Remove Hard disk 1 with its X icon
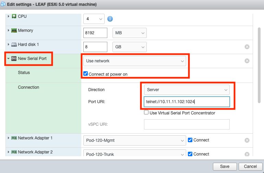 pyautogui.click(x=247, y=47)
